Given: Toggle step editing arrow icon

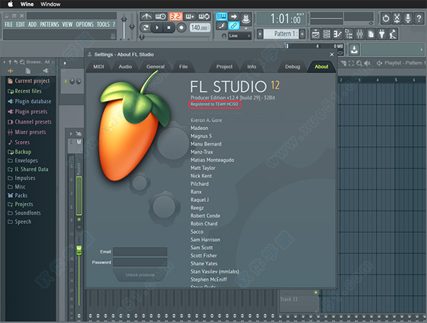Looking at the screenshot, I should pos(233,16).
